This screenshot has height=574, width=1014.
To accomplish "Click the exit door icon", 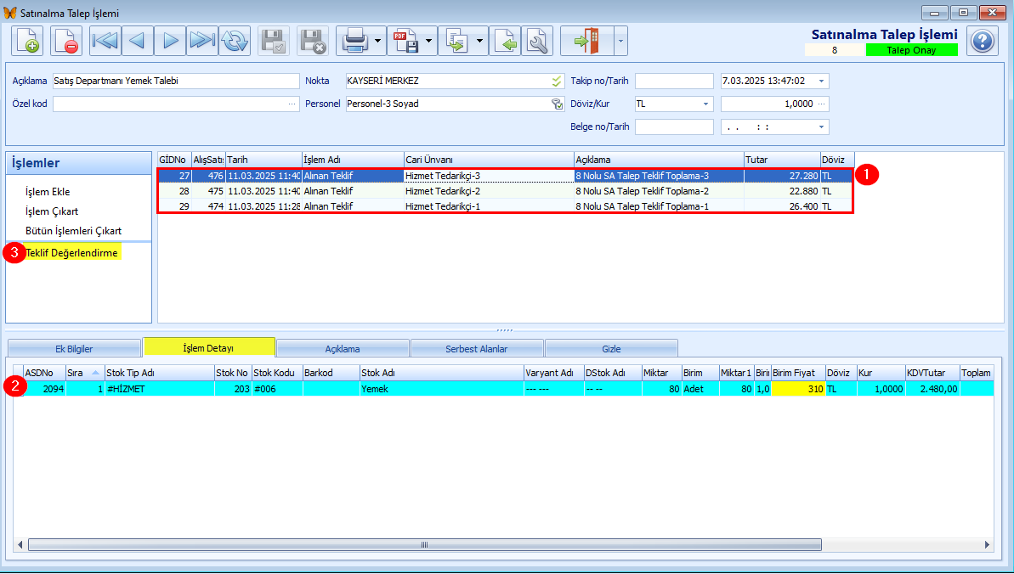I will (x=586, y=42).
